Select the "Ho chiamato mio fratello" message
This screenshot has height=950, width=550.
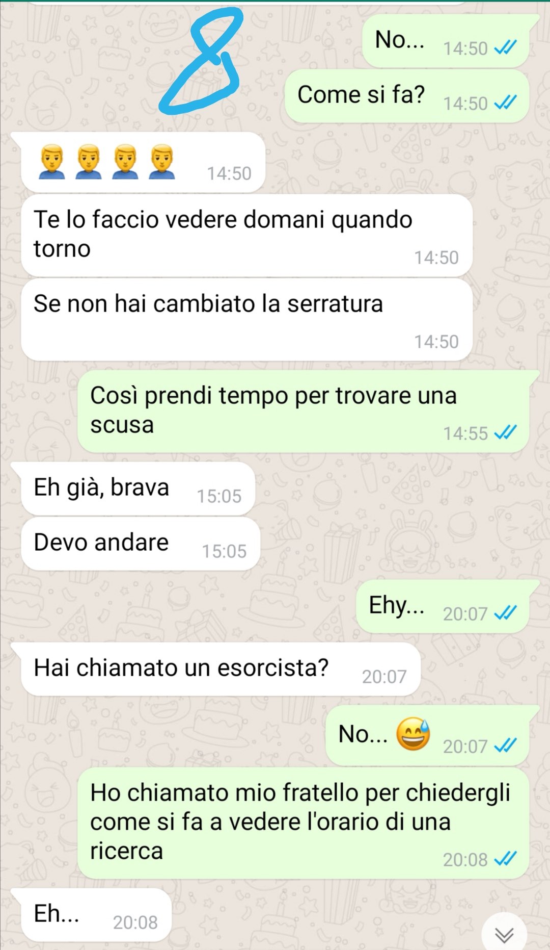click(304, 823)
